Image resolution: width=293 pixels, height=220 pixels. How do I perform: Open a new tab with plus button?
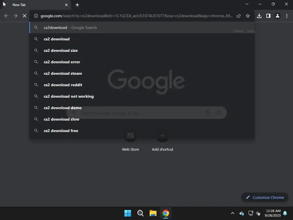click(x=77, y=5)
